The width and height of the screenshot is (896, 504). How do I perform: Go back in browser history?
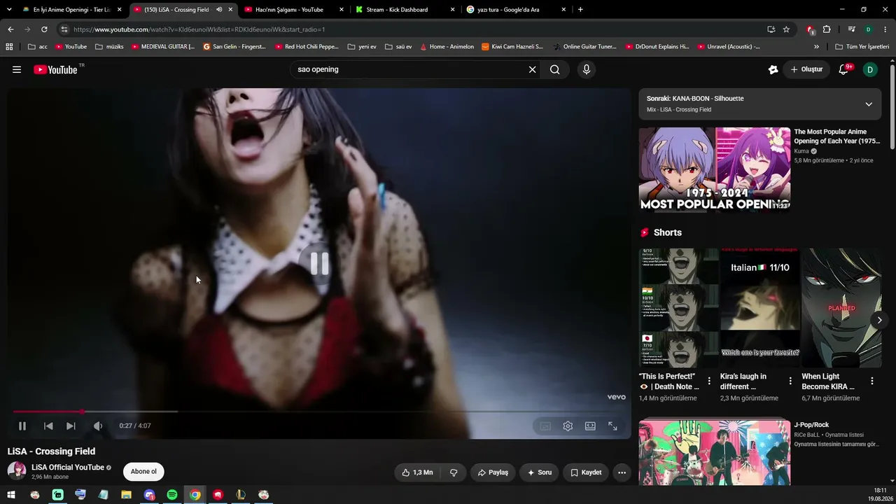coord(10,29)
